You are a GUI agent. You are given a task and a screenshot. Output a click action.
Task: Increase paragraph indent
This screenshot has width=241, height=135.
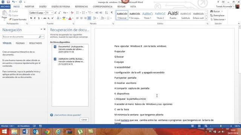coord(101,13)
